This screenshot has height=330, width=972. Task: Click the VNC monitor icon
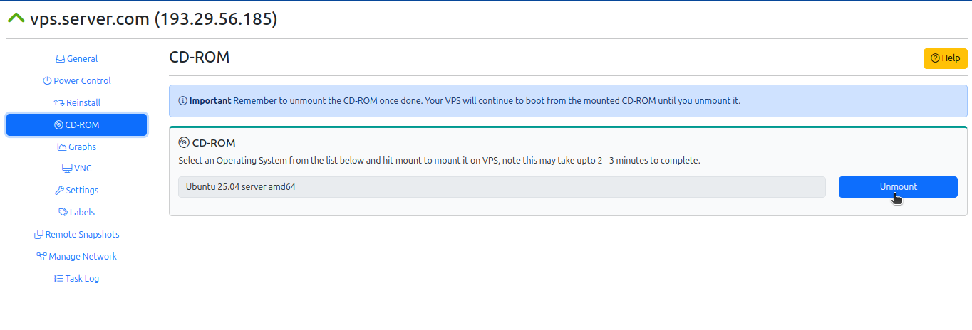tap(68, 169)
